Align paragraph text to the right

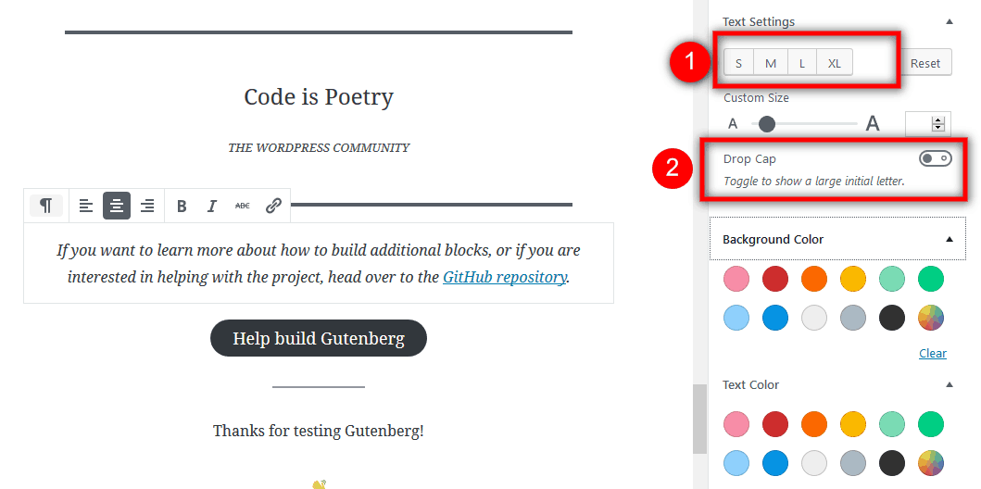click(x=147, y=205)
